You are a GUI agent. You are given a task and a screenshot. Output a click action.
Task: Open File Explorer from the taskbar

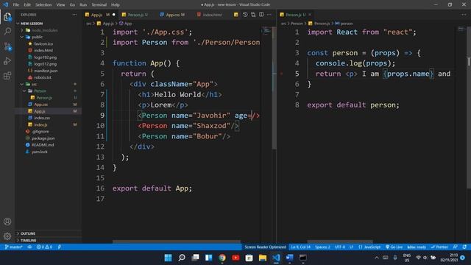coord(263,258)
